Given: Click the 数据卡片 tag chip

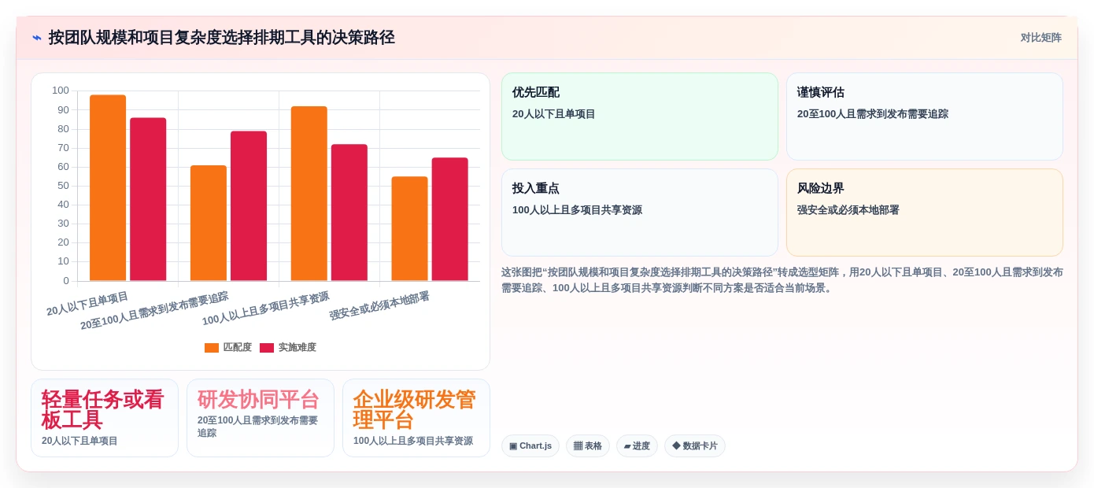Looking at the screenshot, I should tap(695, 446).
